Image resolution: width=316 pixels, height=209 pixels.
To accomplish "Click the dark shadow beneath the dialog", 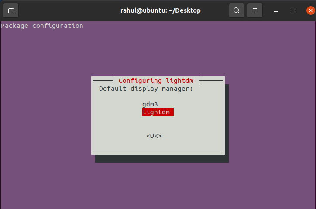I will coord(162,159).
